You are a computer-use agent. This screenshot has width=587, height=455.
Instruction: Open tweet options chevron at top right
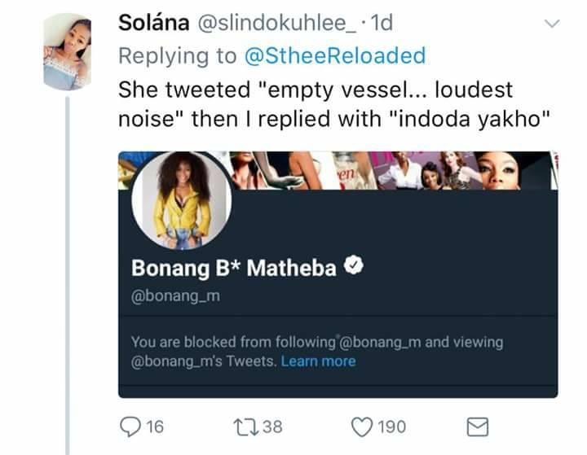click(552, 24)
